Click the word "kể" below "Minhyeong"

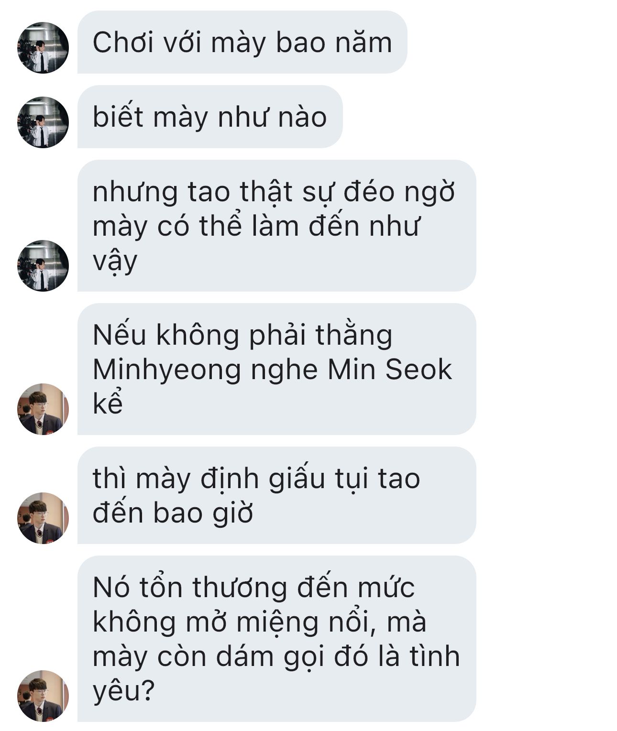tap(108, 403)
